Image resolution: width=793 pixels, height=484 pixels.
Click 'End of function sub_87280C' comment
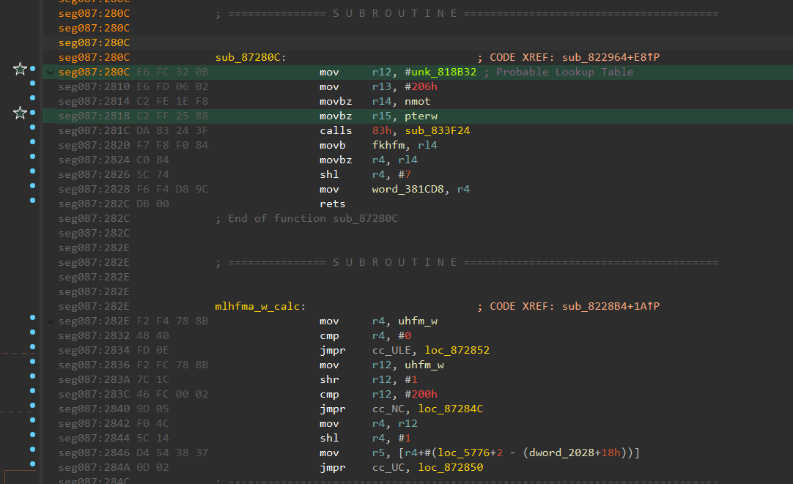click(x=312, y=218)
